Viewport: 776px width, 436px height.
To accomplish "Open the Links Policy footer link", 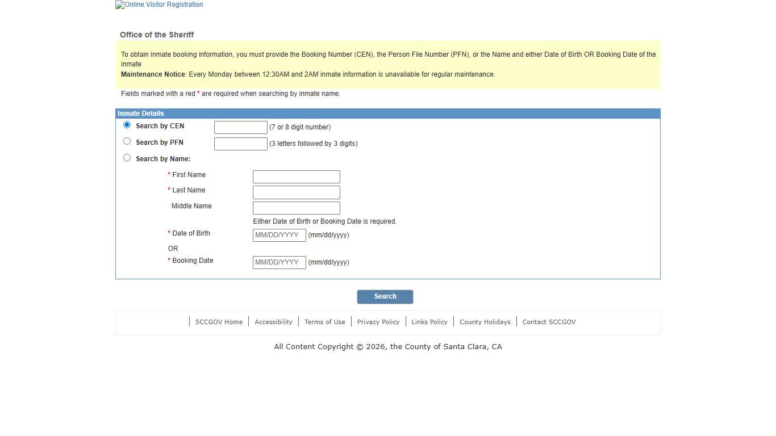I will (x=429, y=322).
